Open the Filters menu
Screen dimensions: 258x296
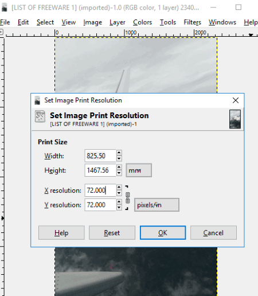click(192, 22)
